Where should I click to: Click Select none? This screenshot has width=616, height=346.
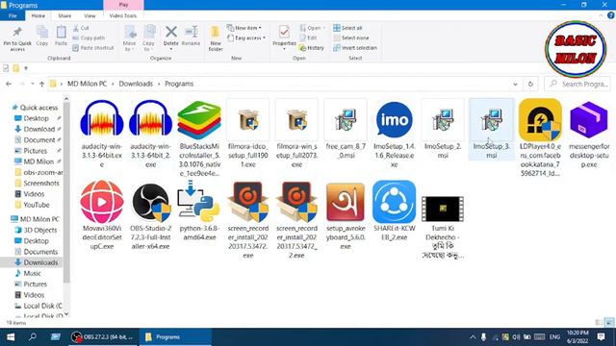click(x=350, y=37)
